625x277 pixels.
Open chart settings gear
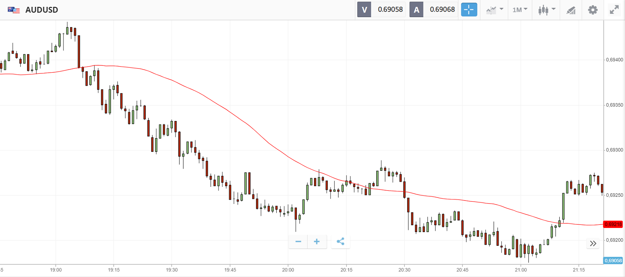[x=593, y=10]
